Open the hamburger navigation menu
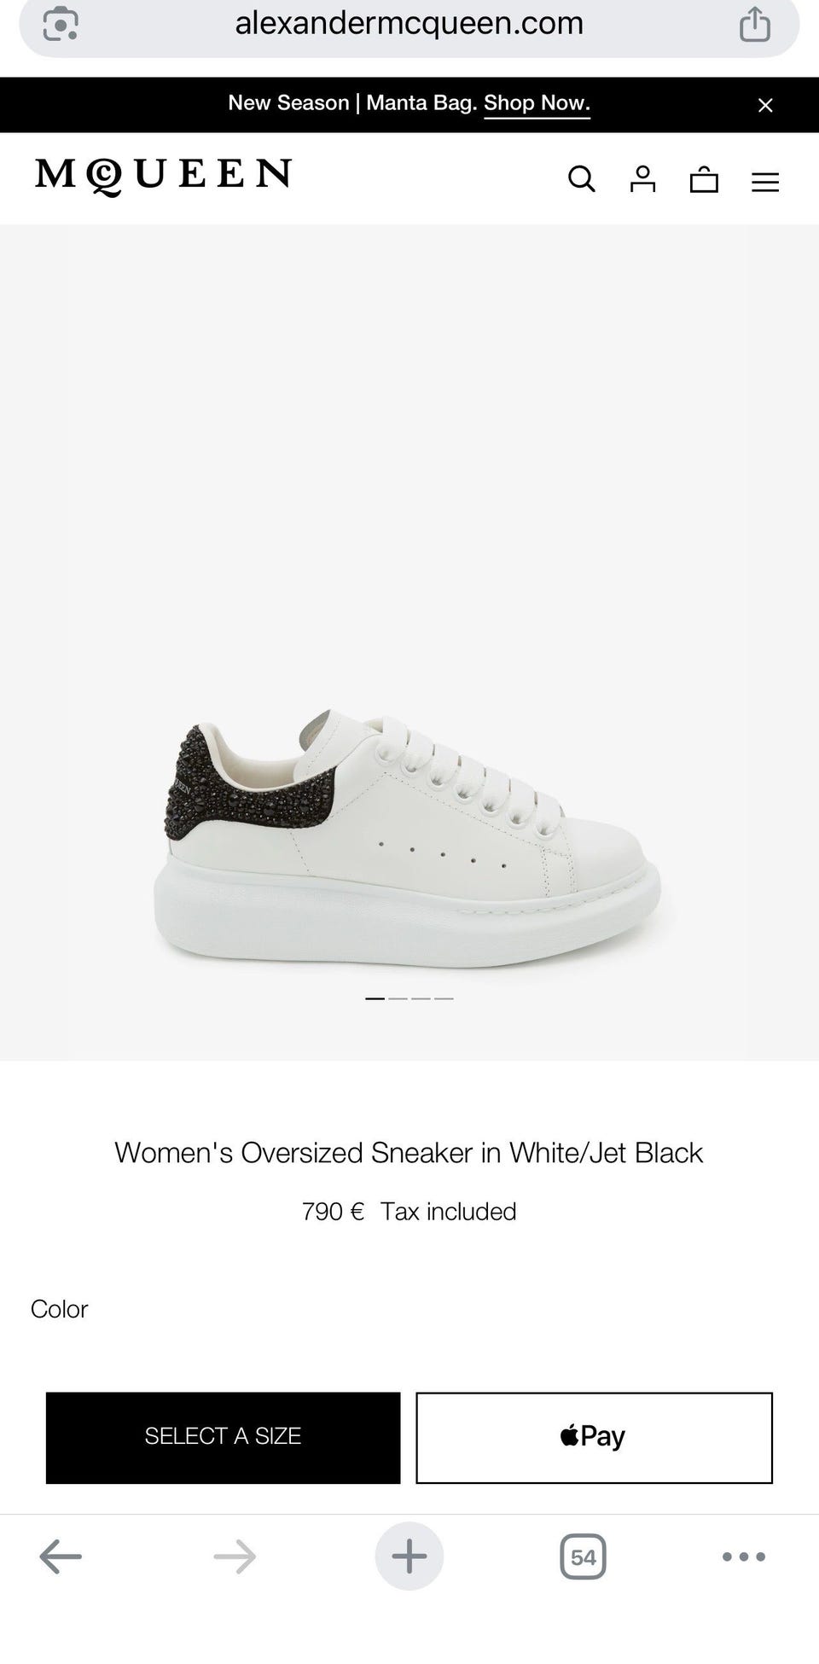Screen dimensions: 819x1664 (x=765, y=182)
